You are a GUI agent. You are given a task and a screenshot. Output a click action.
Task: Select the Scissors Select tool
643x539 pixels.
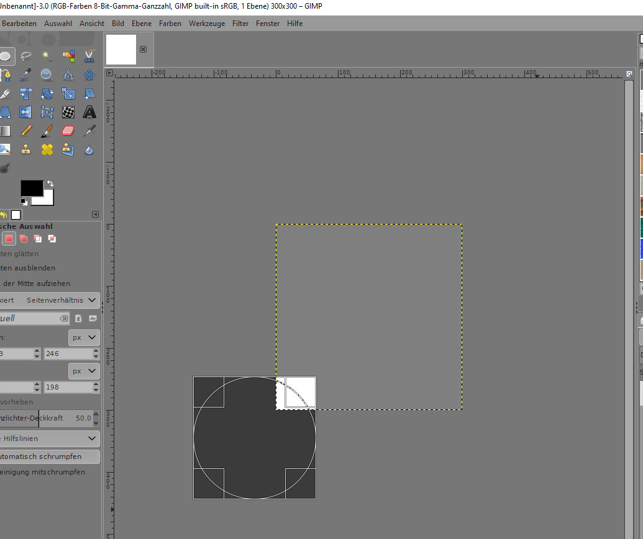point(89,56)
